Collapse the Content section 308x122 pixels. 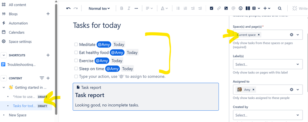click(x=3, y=78)
